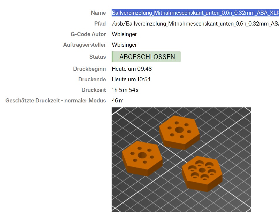Click the Druckende label
Screen dimensions: 279x221
[x=92, y=79]
